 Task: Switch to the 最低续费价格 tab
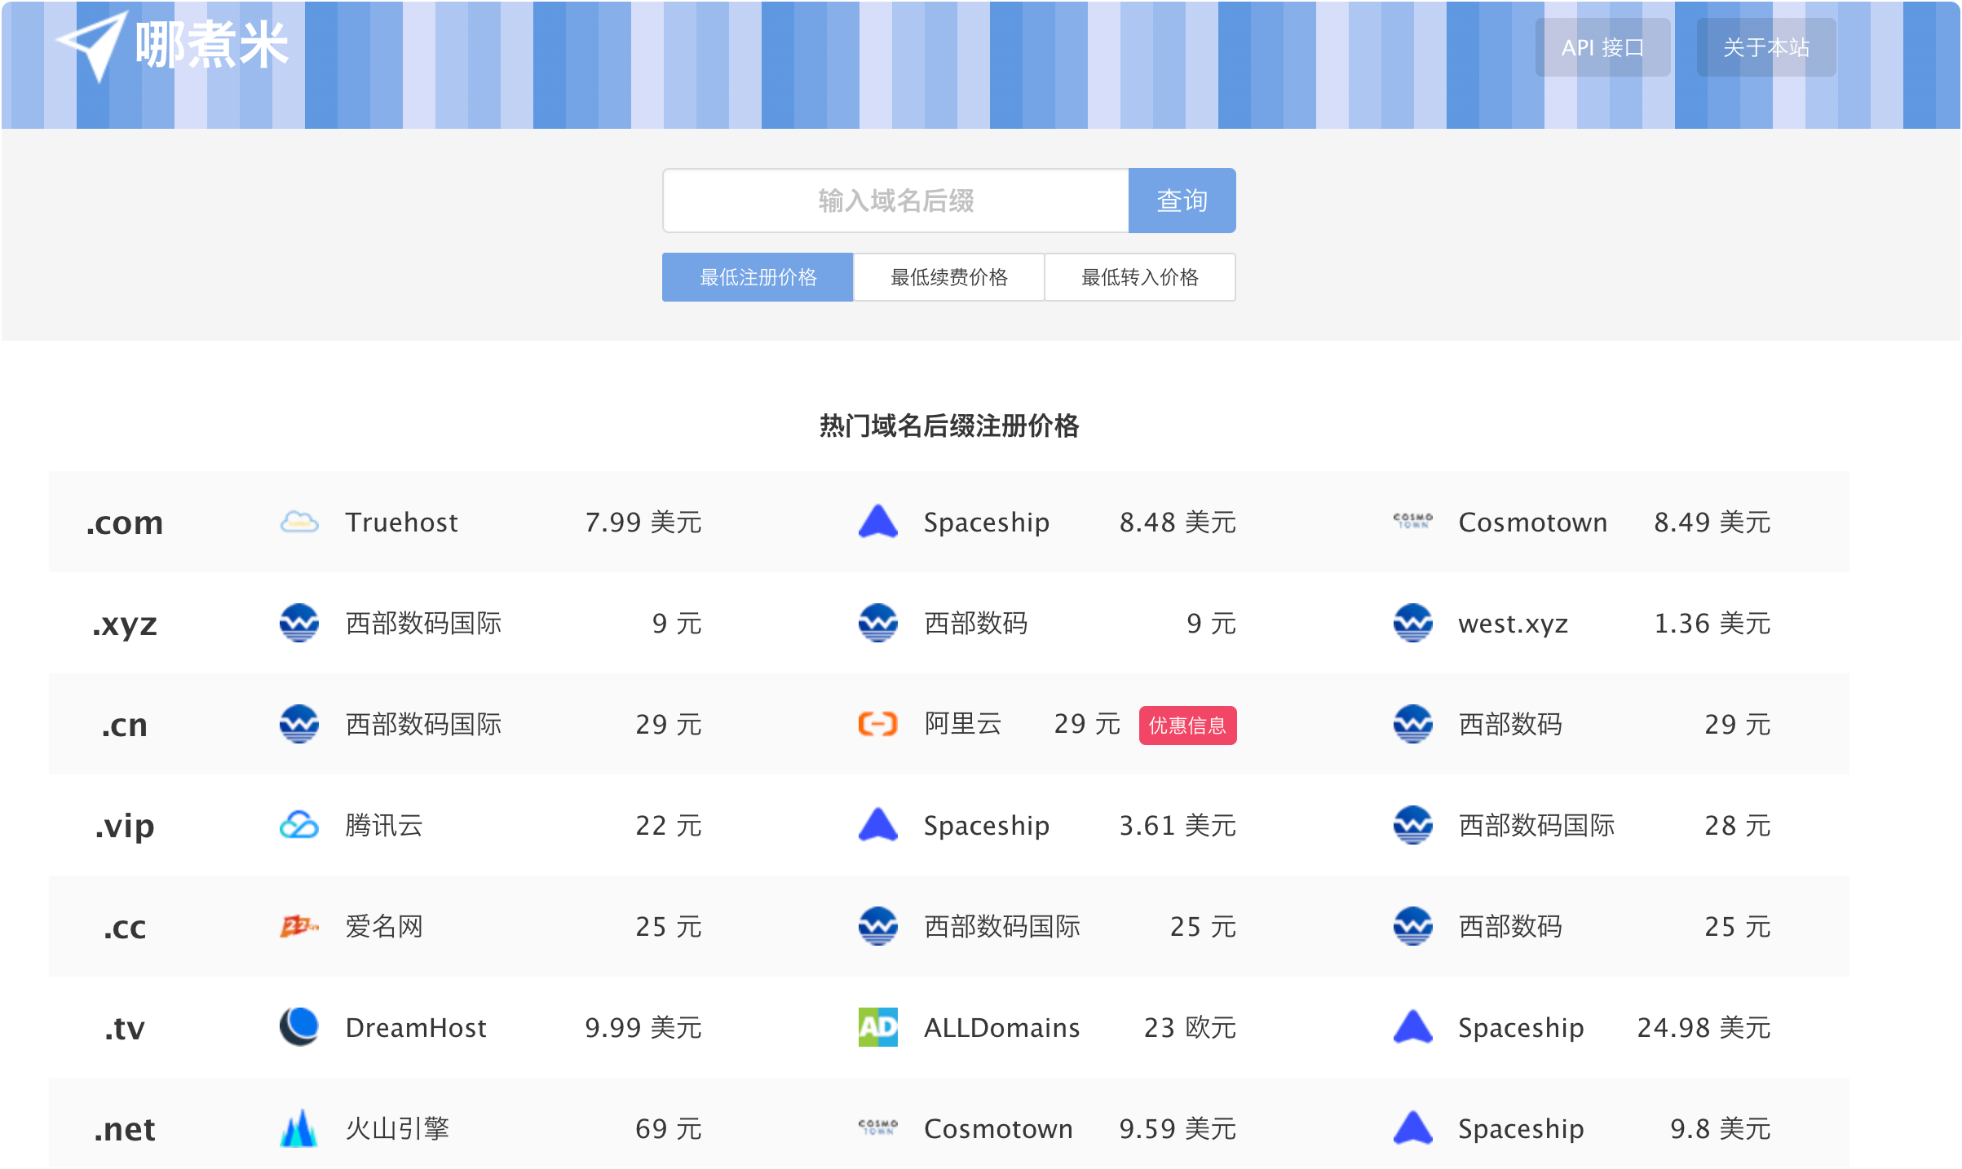(949, 277)
